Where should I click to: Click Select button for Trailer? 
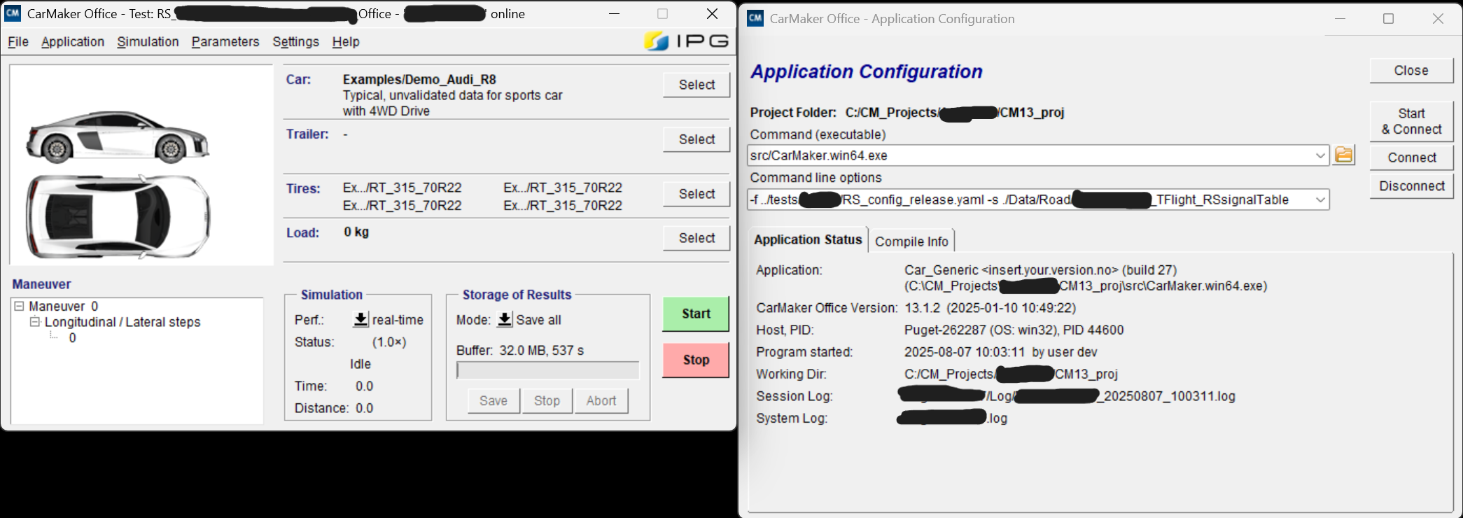coord(696,139)
